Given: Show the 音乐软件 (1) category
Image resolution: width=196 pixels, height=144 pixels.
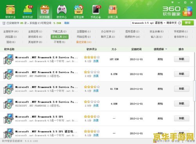Looking at the screenshot, I should pos(181,37).
